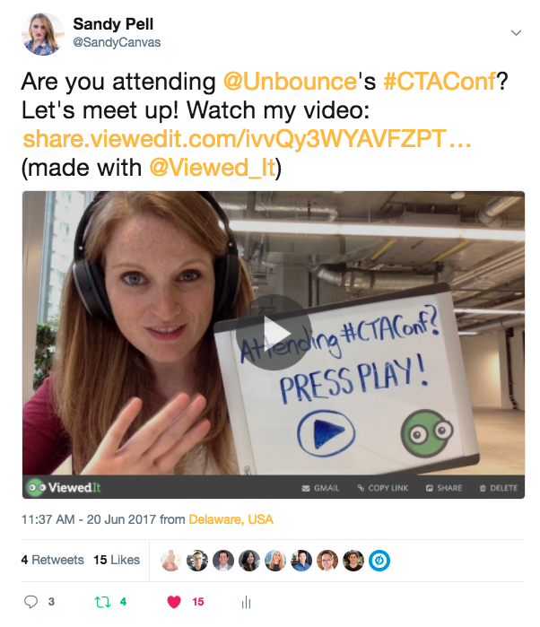Click the retweet arrows icon

click(102, 602)
